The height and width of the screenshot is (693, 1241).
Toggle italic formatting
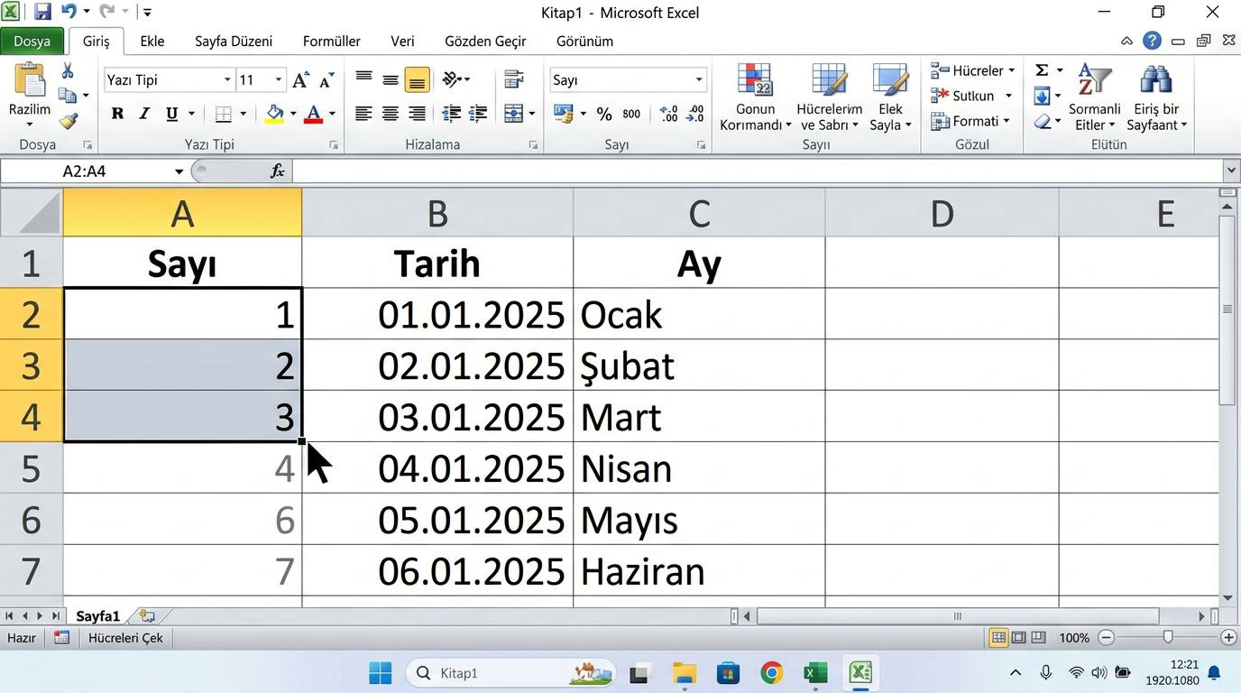click(x=144, y=114)
